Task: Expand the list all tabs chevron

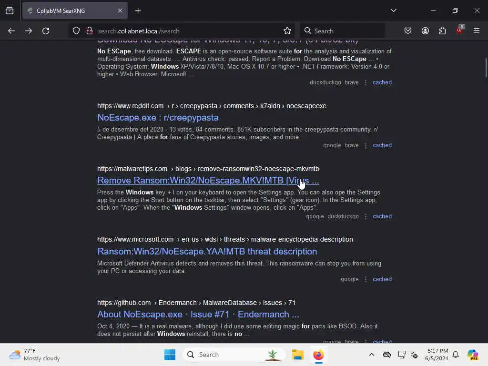Action: point(393,10)
